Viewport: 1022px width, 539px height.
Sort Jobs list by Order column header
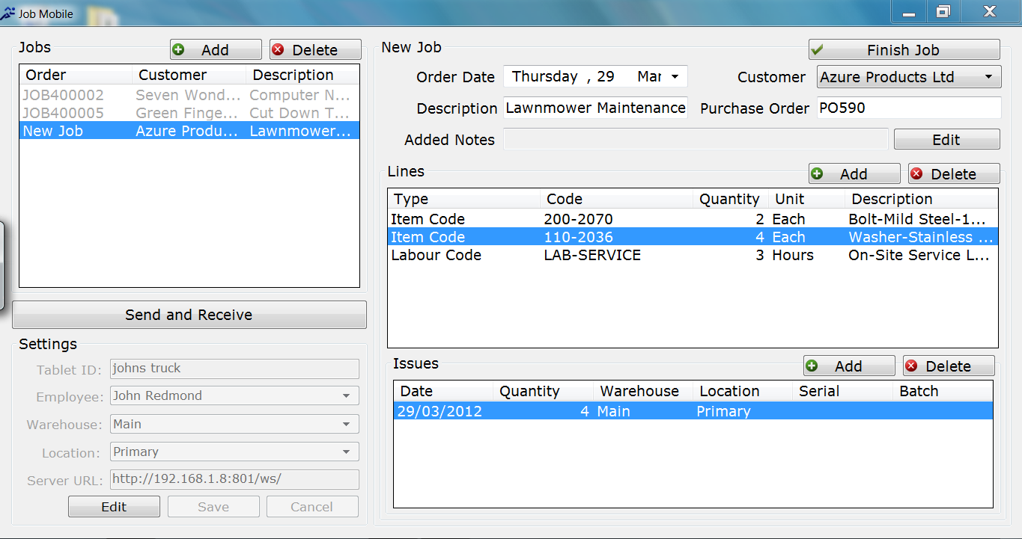[x=76, y=75]
